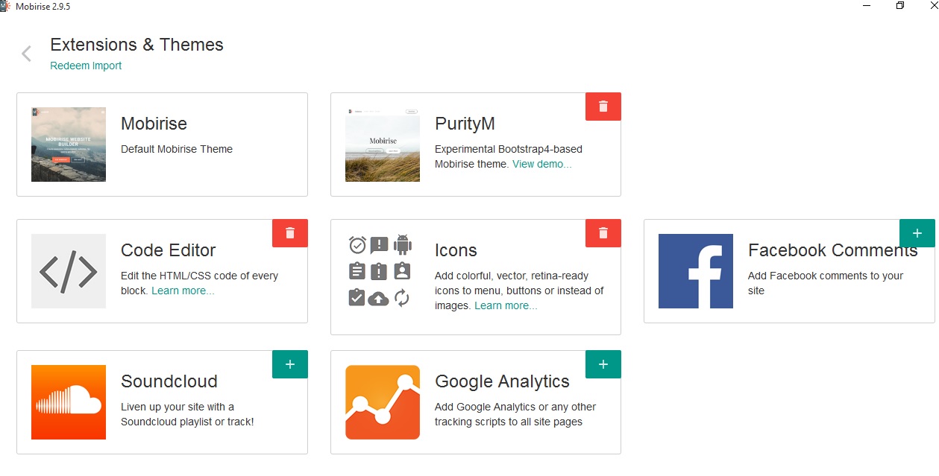Follow Code Editor Learn more link
Viewport: 939px width, 476px height.
coord(183,291)
